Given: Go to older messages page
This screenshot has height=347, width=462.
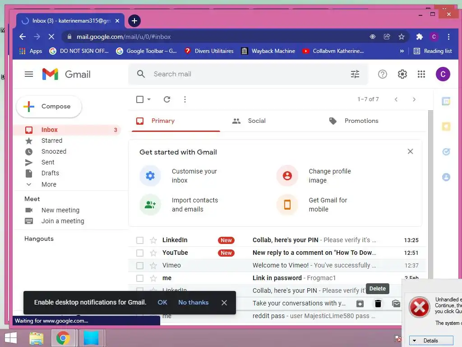Looking at the screenshot, I should coord(414,99).
